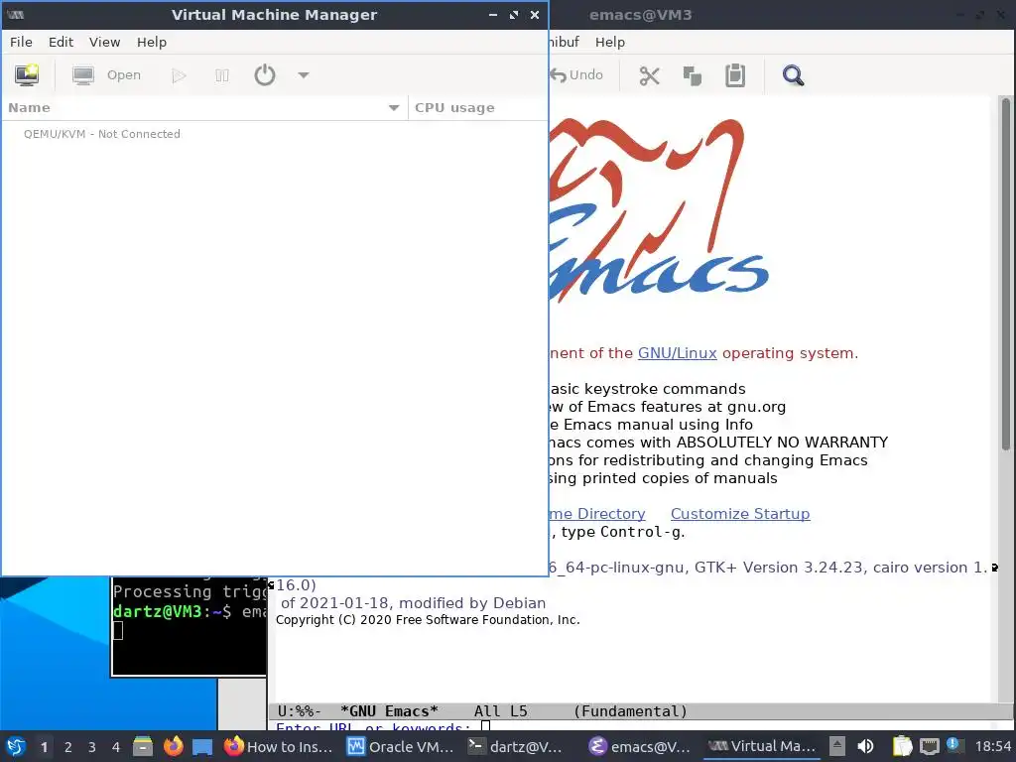1016x762 pixels.
Task: Click the Run virtual machine play icon
Action: [x=179, y=75]
